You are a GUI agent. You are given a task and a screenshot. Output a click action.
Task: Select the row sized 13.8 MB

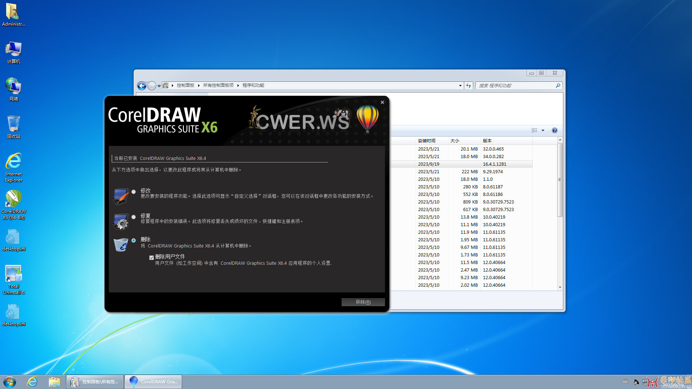pyautogui.click(x=461, y=217)
